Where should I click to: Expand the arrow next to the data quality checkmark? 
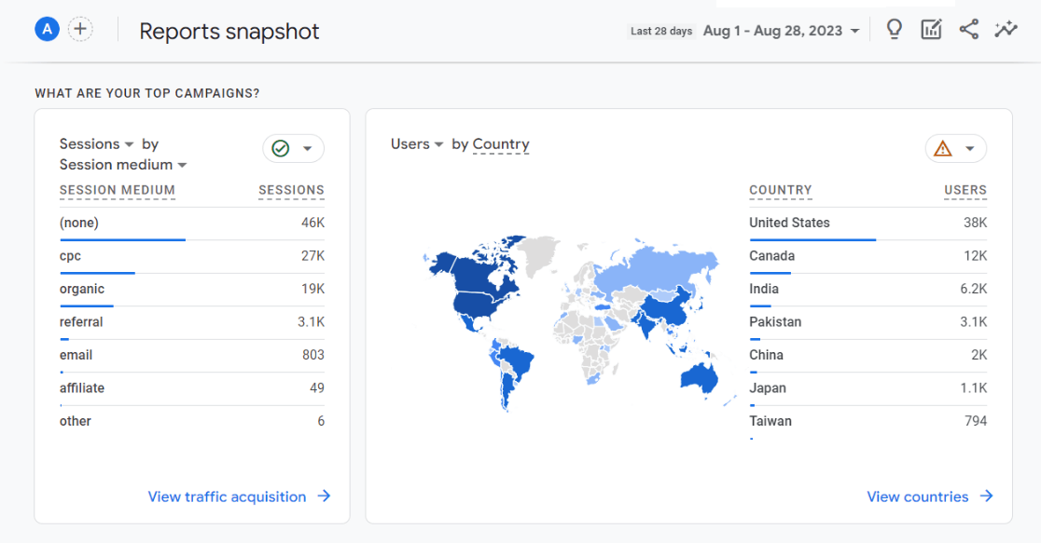click(308, 148)
